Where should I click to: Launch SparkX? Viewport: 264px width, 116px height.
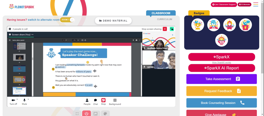coord(221,57)
